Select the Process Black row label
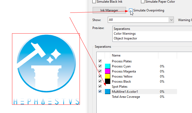Viewport: 192px width, 113px height. click(121, 82)
